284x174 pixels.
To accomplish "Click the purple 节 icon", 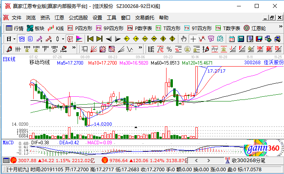I will (211, 39).
